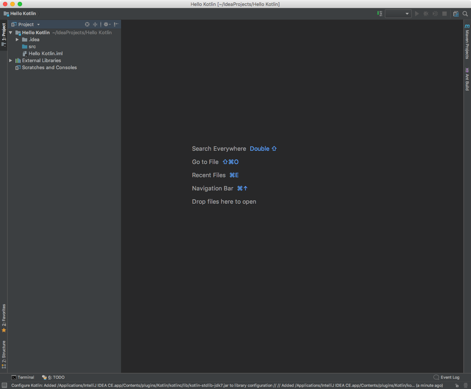
Task: Click the Ant Build bug icon
Action: click(x=467, y=70)
